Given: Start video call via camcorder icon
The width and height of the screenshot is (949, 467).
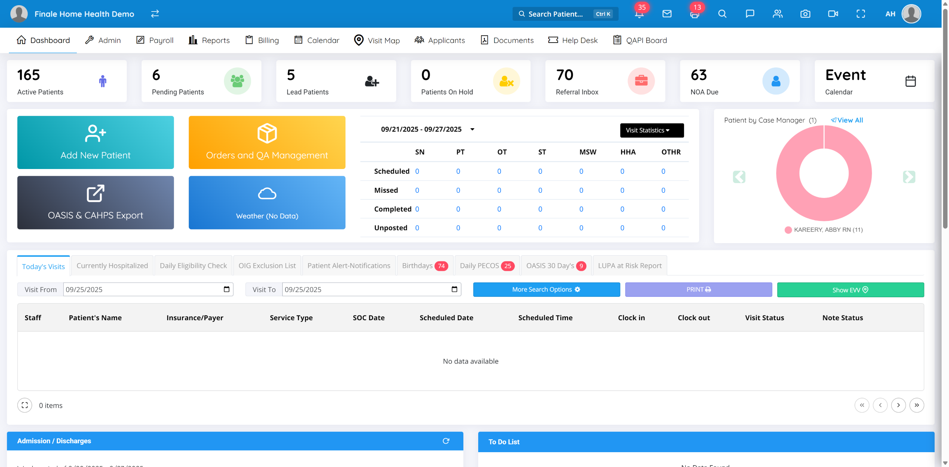Looking at the screenshot, I should tap(833, 14).
